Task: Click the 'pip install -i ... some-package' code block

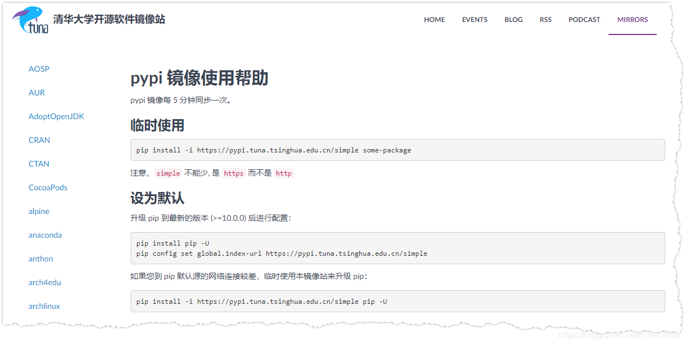Action: pyautogui.click(x=398, y=150)
